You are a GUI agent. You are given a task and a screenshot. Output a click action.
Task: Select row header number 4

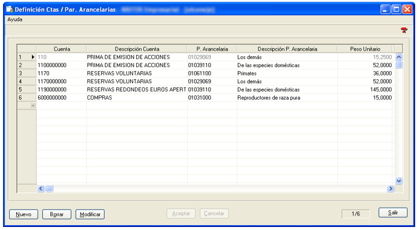(27, 81)
